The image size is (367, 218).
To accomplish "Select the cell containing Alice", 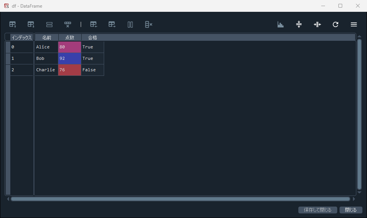I will [46, 47].
